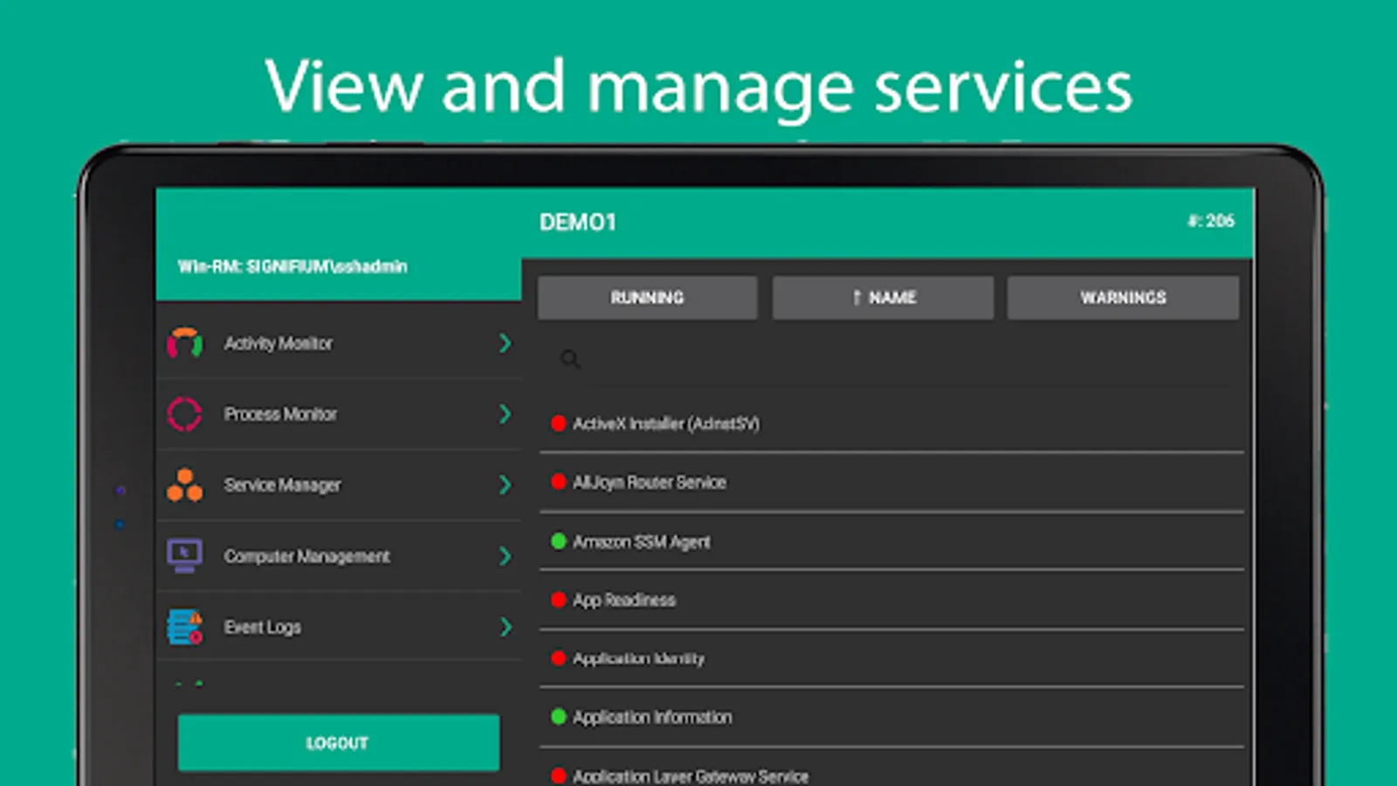Image resolution: width=1397 pixels, height=786 pixels.
Task: Click the Computer Management monitor icon
Action: tap(184, 555)
